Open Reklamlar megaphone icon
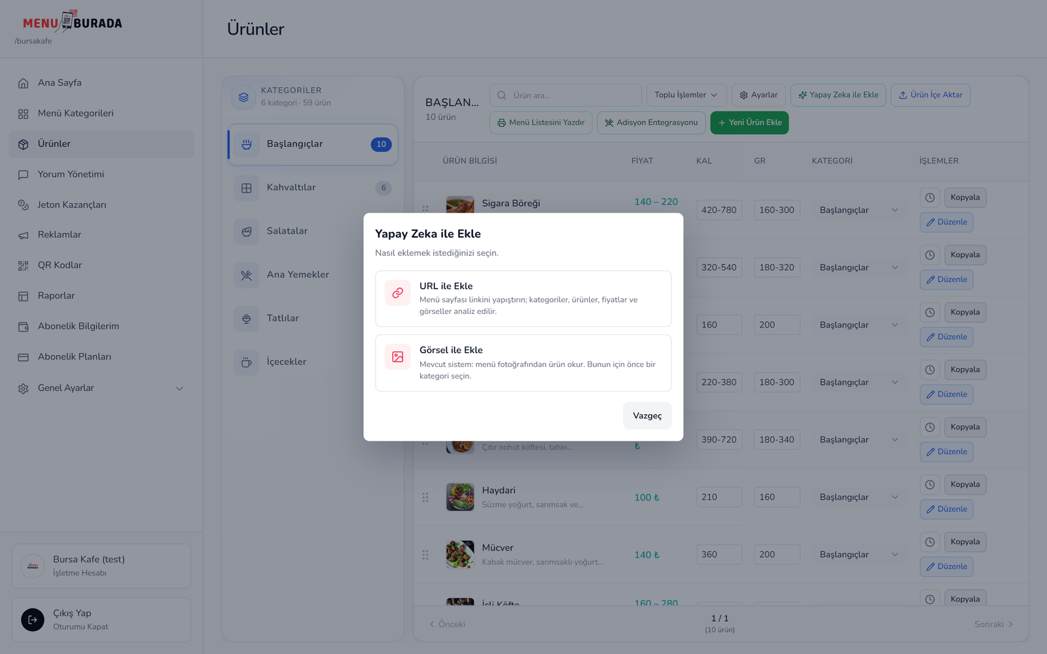Viewport: 1047px width, 654px height. point(24,235)
